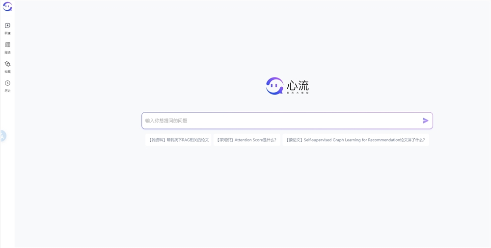Click the 收藏 text label in sidebar
This screenshot has width=491, height=248.
[x=7, y=72]
